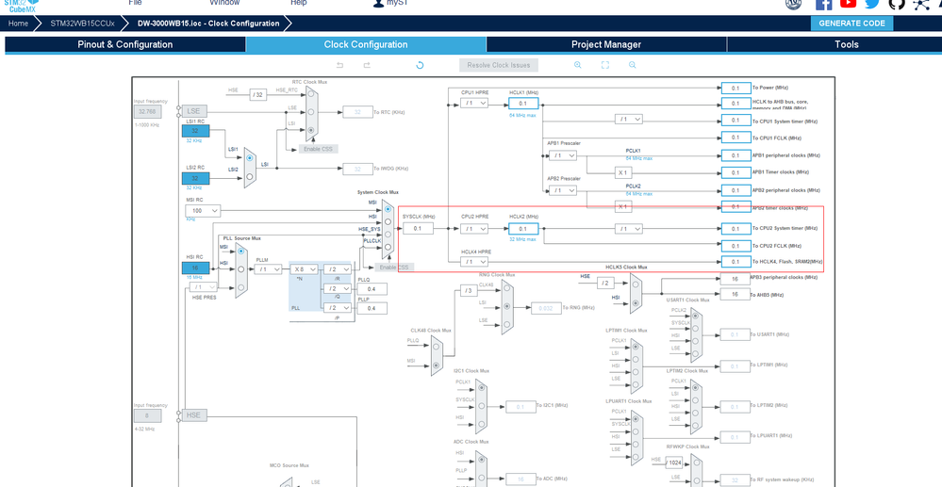Image resolution: width=942 pixels, height=487 pixels.
Task: Click the refresh clock diagram icon
Action: (x=420, y=65)
